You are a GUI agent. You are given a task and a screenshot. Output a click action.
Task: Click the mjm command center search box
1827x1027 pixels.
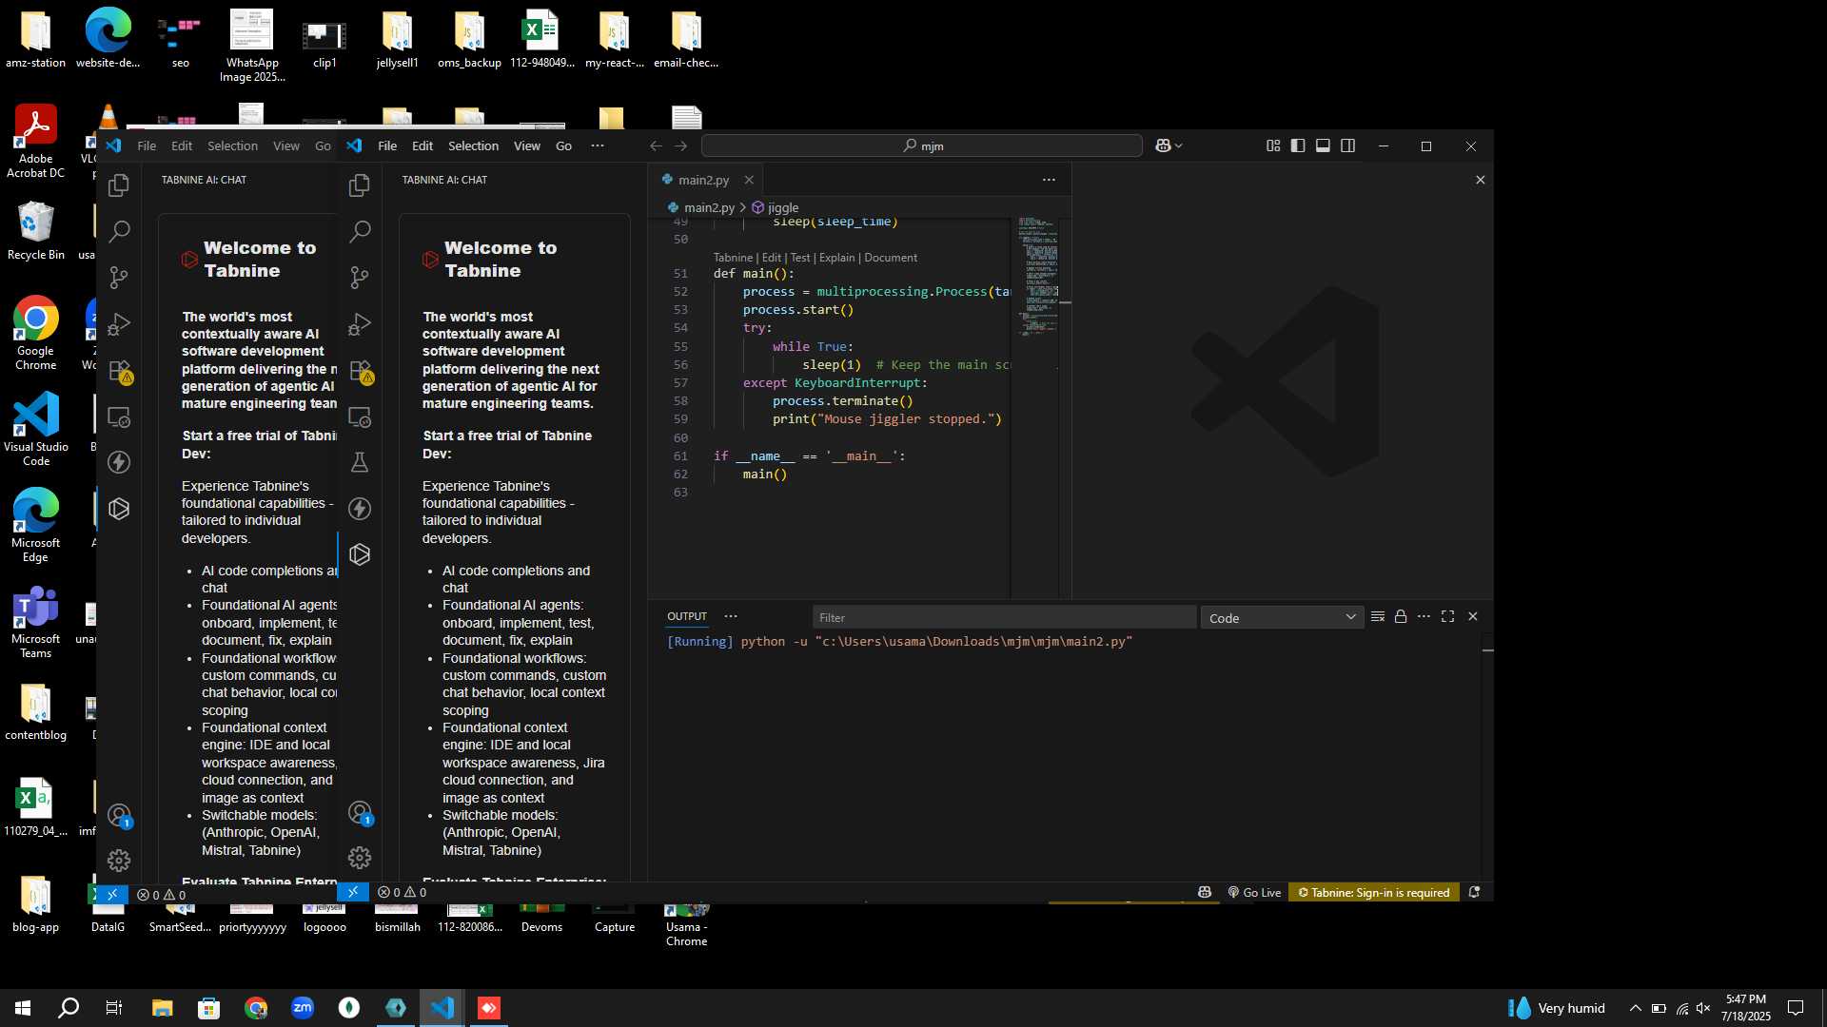tap(922, 145)
